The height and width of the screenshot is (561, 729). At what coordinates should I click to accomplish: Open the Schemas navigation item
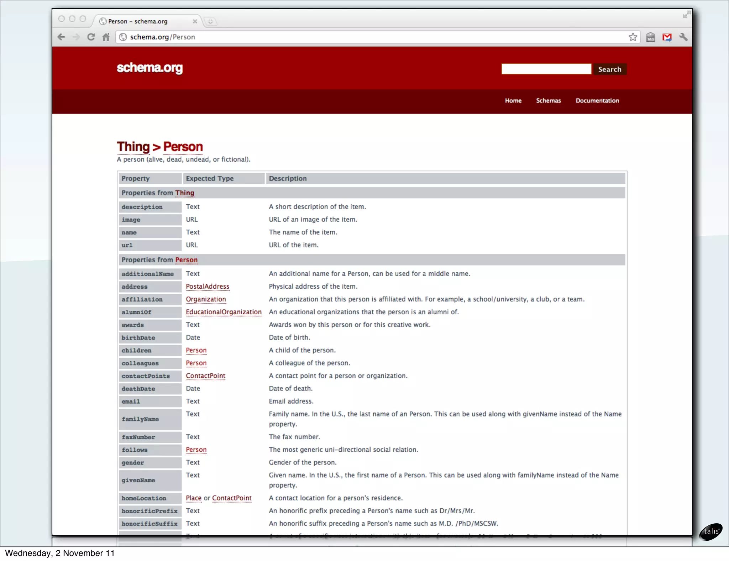pyautogui.click(x=548, y=101)
